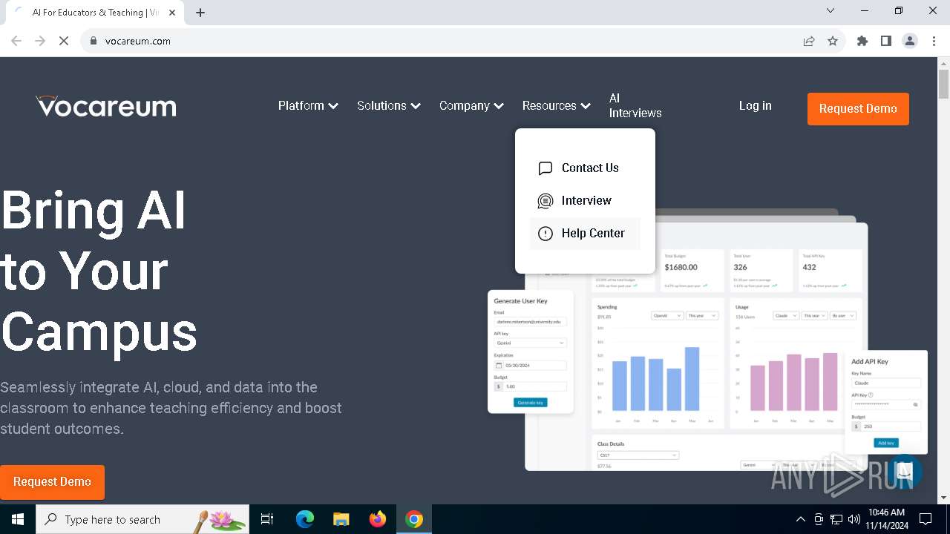Open Task View on taskbar
Screen dimensions: 950x534
[267, 519]
